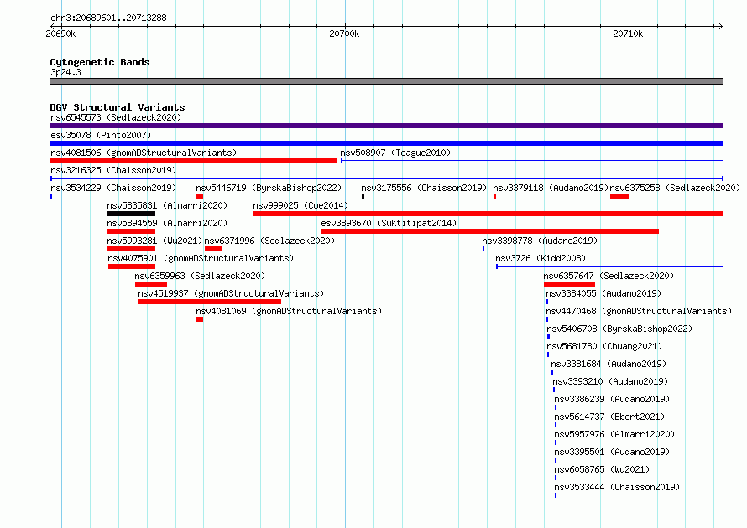This screenshot has height=528, width=747.
Task: Open the nsv3533444 (Chaisson2019) label
Action: click(617, 487)
